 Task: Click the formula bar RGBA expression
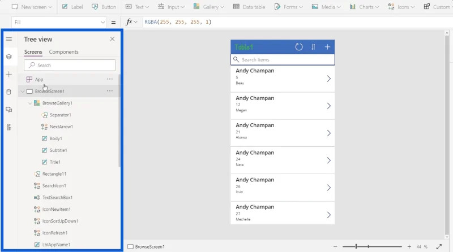(x=178, y=22)
